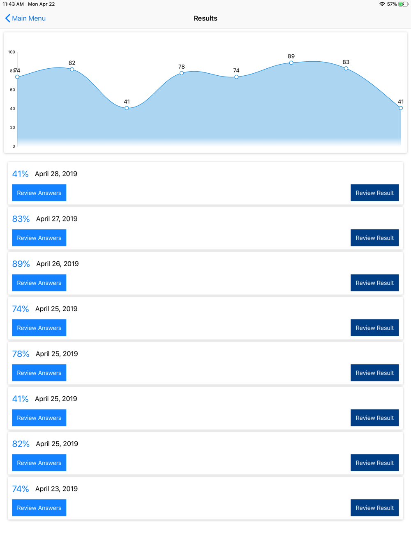The height and width of the screenshot is (549, 411).
Task: Select the 82 data point on chart
Action: point(72,70)
